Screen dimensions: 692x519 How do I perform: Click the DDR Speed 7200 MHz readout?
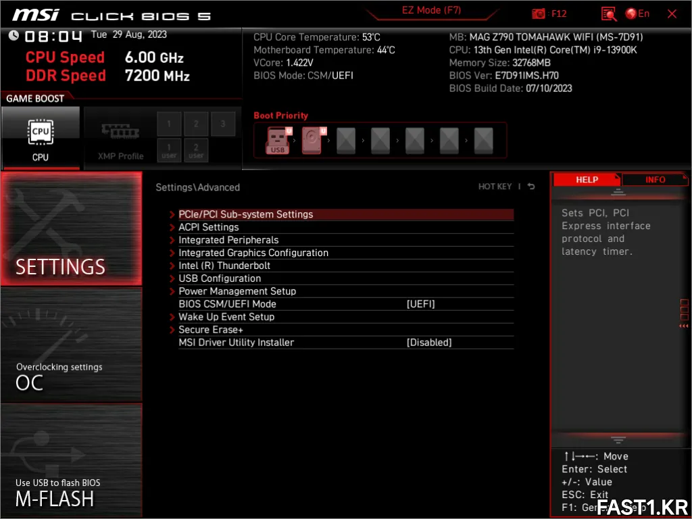click(107, 76)
